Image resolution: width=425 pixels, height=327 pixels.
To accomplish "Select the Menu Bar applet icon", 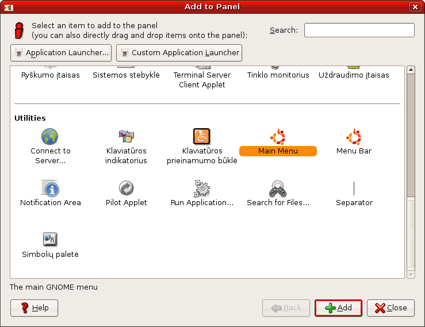I will 354,137.
